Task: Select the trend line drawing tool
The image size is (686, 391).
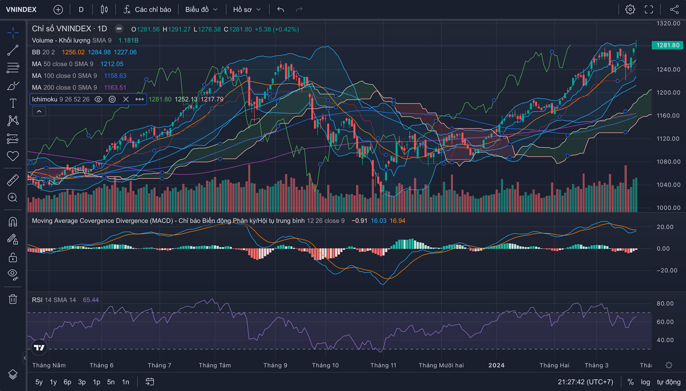Action: coord(13,50)
